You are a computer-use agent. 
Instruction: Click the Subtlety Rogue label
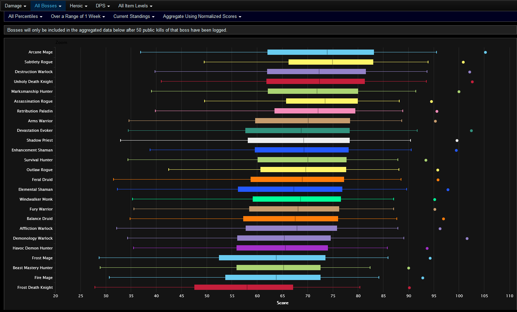[38, 62]
